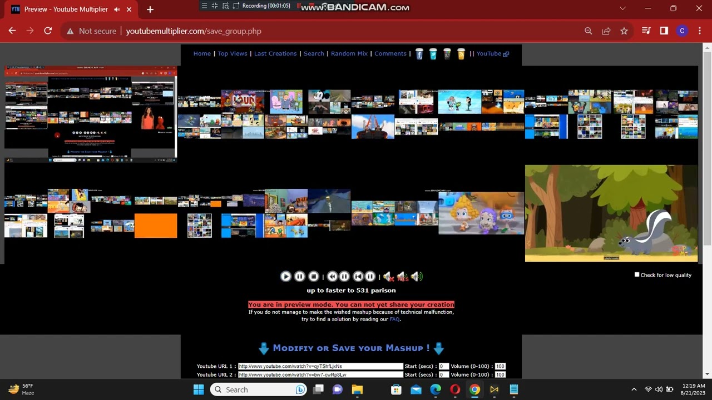The height and width of the screenshot is (400, 712).
Task: Open the taskbar weather widget
Action: pyautogui.click(x=21, y=389)
